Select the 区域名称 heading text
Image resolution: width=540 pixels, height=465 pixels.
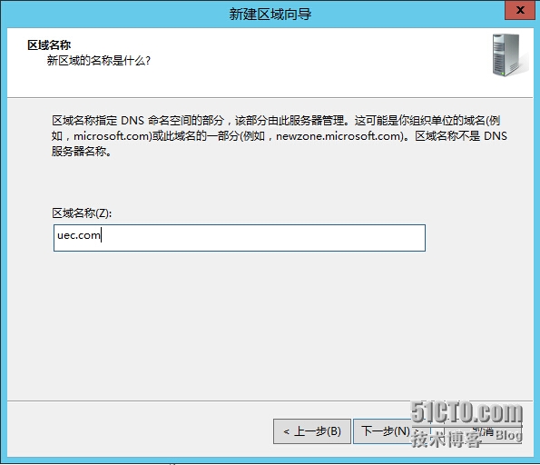click(x=49, y=45)
